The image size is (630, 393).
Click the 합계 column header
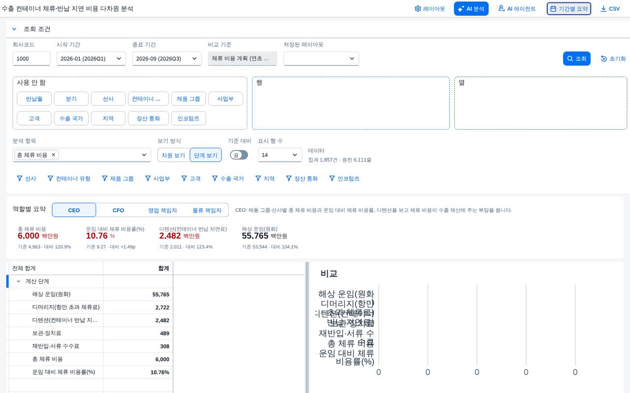(x=138, y=268)
